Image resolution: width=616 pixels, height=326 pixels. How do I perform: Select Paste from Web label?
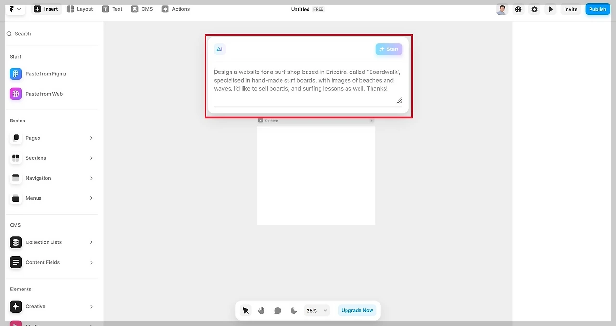pyautogui.click(x=44, y=94)
